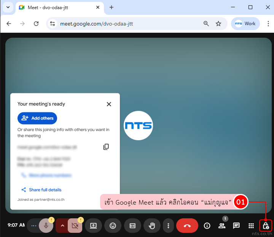Open site information icon in address bar

click(53, 24)
